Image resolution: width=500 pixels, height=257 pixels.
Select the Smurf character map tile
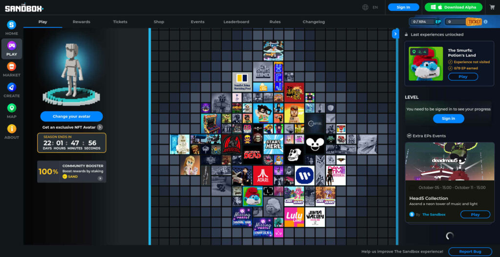[x=252, y=196]
